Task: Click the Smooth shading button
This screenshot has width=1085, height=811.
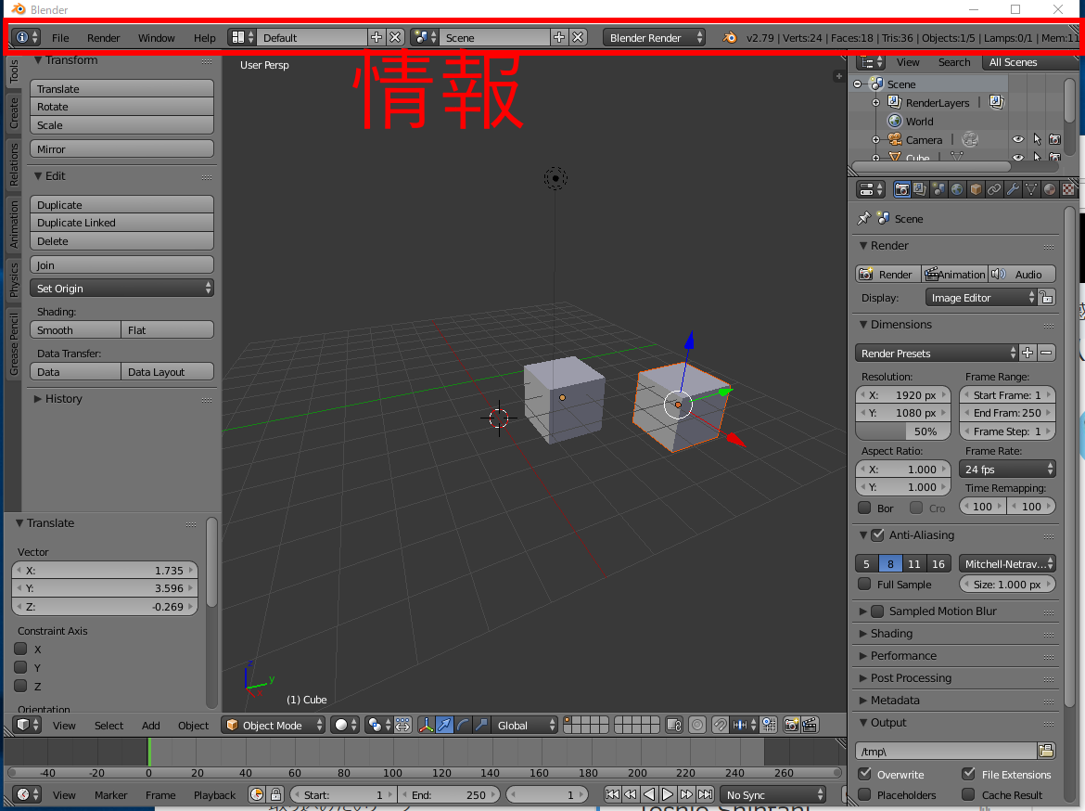Action: coord(75,330)
